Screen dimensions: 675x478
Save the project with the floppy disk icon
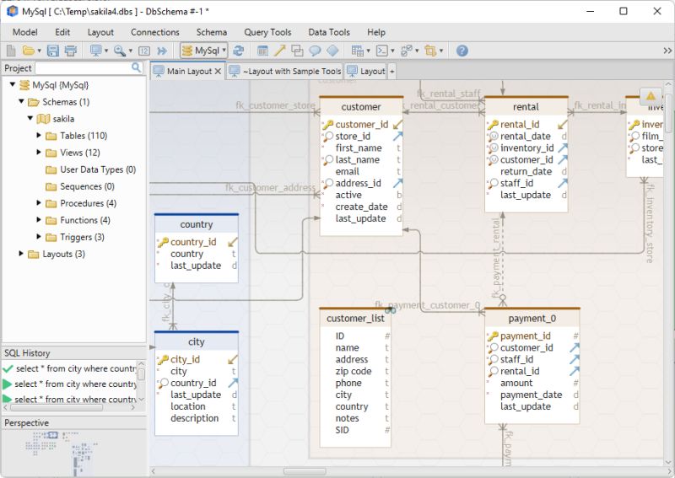point(53,51)
